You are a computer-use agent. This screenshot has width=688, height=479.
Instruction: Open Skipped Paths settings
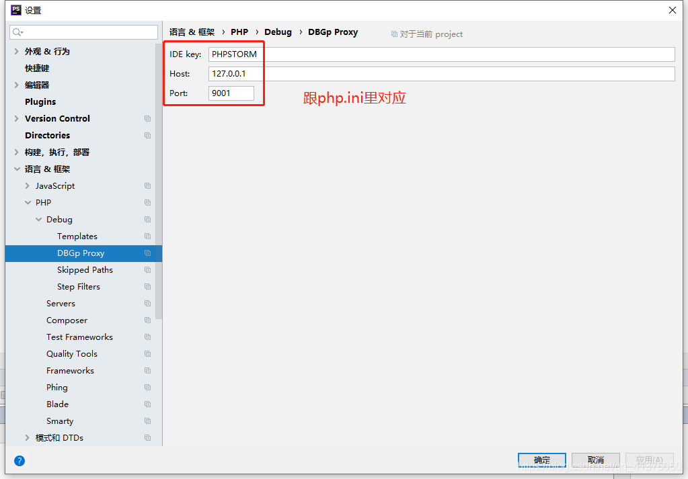tap(85, 270)
